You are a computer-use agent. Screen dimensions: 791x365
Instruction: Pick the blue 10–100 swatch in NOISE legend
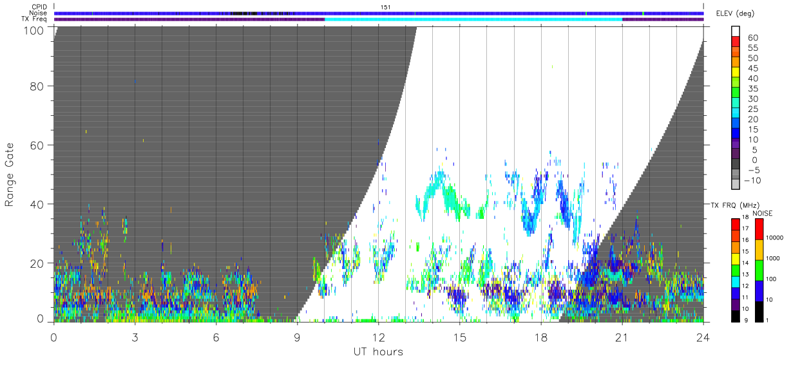(x=759, y=290)
